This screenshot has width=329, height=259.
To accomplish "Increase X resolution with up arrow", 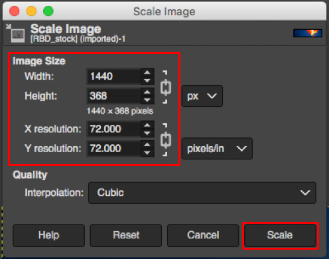I will click(147, 125).
